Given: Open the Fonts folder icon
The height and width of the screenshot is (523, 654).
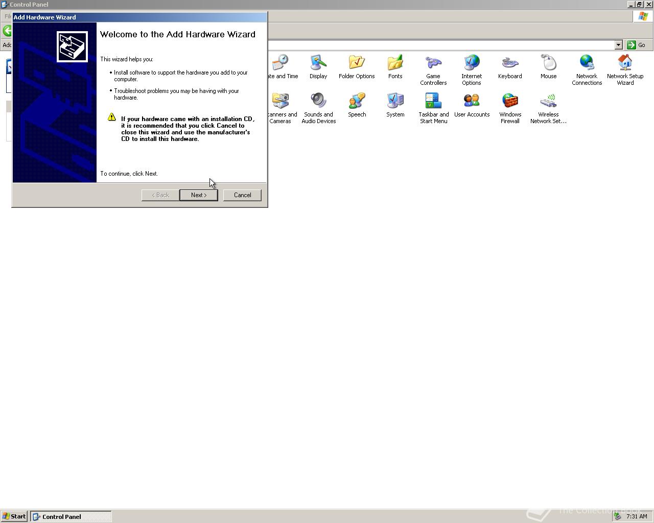Looking at the screenshot, I should pos(395,63).
